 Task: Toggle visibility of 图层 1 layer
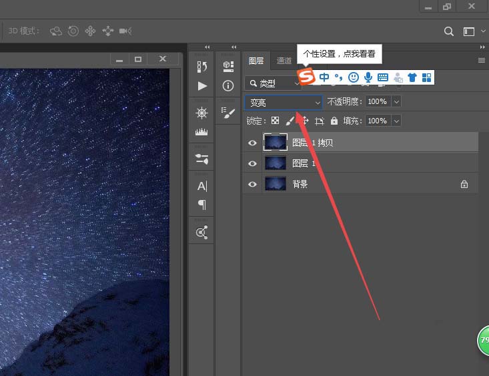252,163
